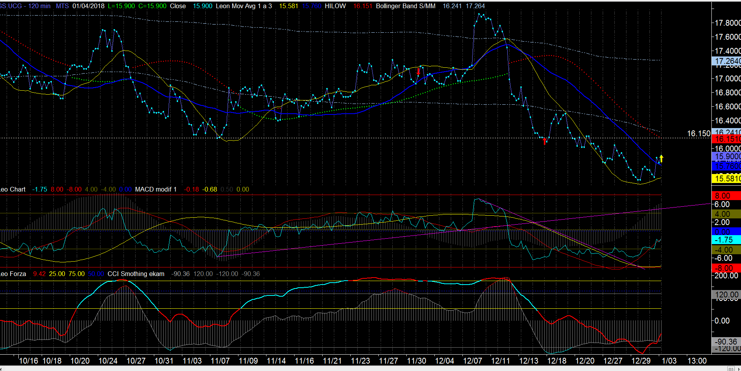Viewport: 741px width, 371px height.
Task: Click the cyan '-1.75' value beside Leo Chart
Action: 39,189
